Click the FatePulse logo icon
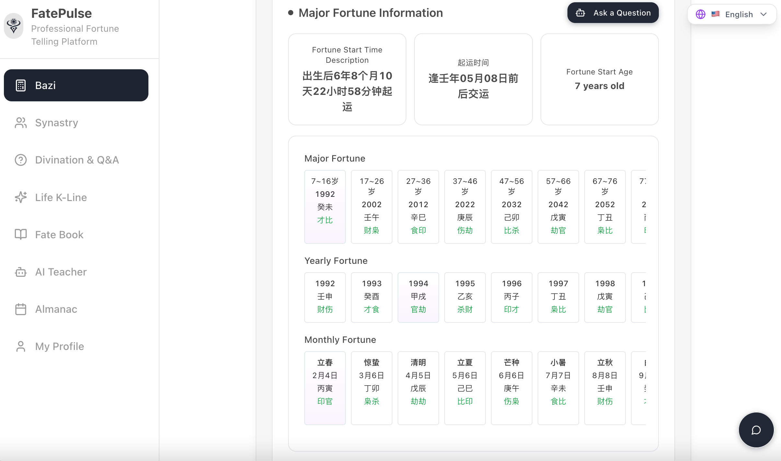Screen dimensions: 781x461 click(14, 26)
